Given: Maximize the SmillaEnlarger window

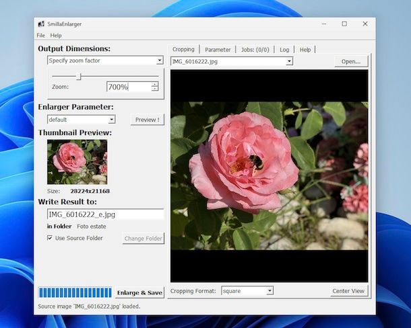Looking at the screenshot, I should click(344, 24).
